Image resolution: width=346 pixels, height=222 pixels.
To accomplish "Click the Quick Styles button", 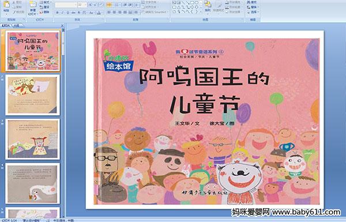I will click(219, 6).
